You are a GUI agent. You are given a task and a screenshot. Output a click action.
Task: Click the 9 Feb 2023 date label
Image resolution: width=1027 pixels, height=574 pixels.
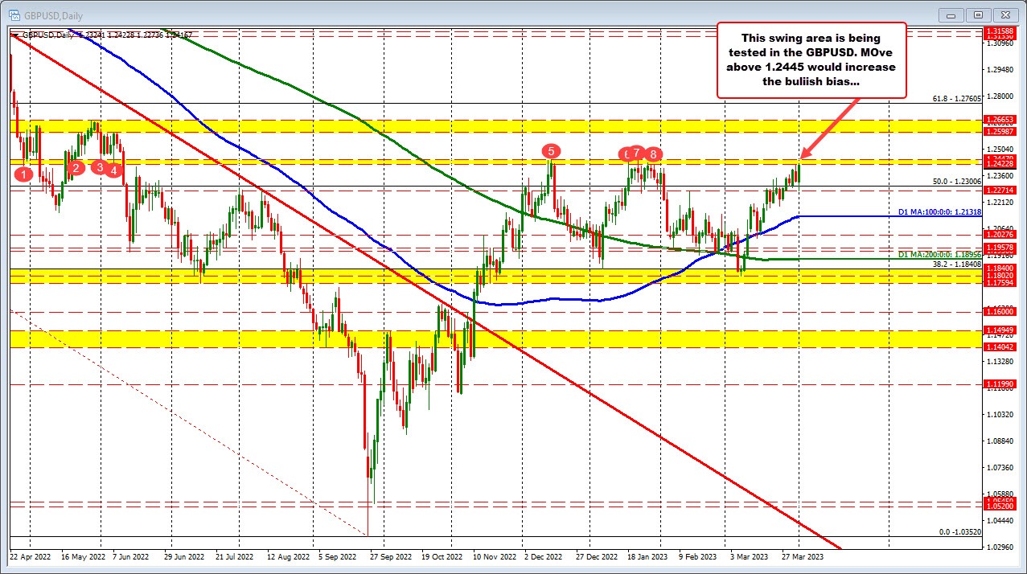[x=696, y=556]
